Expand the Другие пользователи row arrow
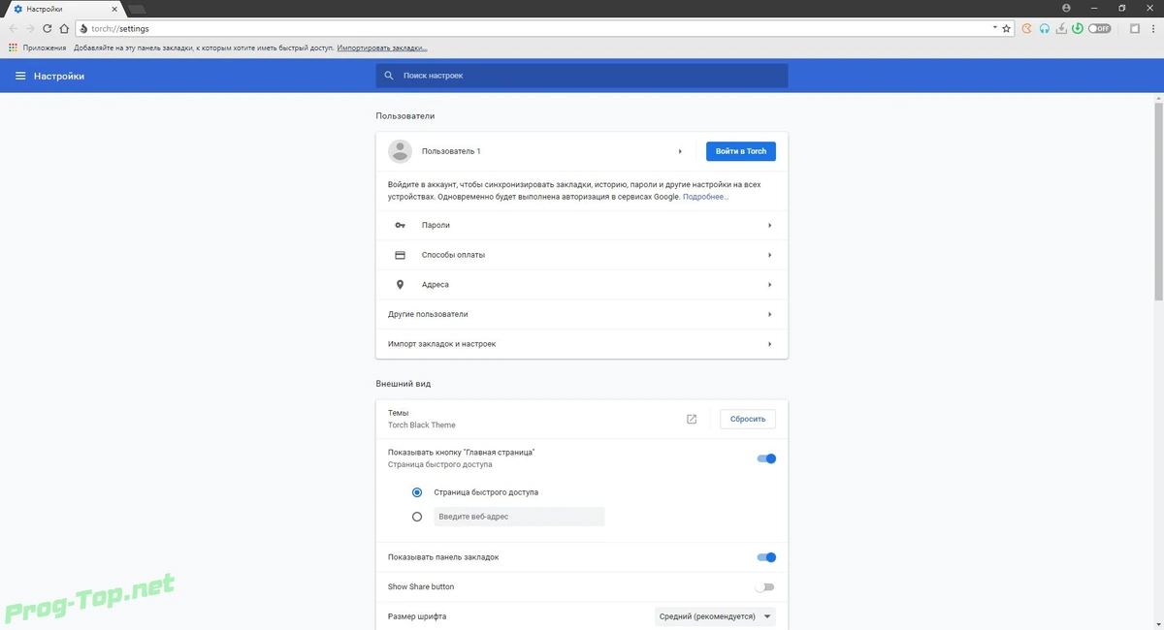 [x=770, y=314]
